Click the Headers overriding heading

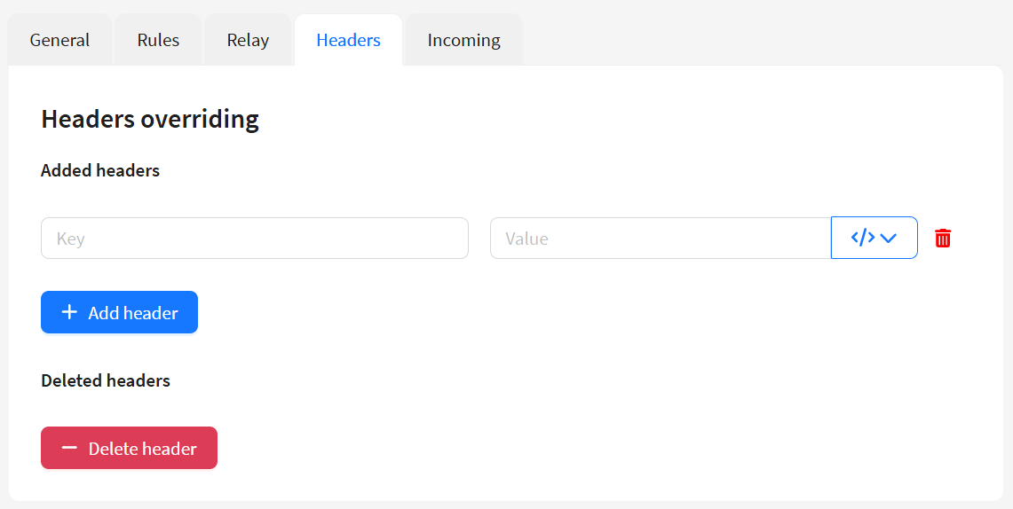click(x=150, y=119)
